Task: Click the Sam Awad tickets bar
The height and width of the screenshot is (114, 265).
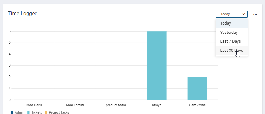Action: tap(197, 88)
